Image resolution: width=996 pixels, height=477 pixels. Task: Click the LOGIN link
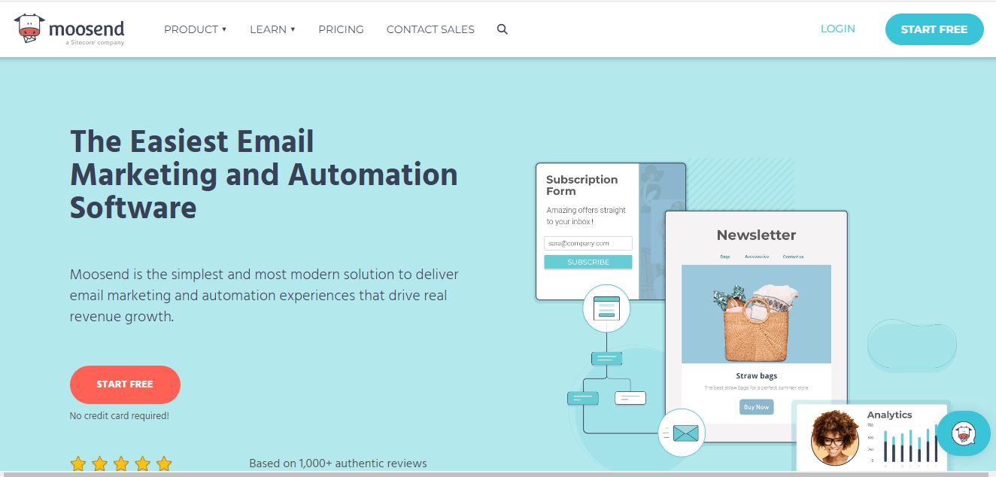click(838, 29)
